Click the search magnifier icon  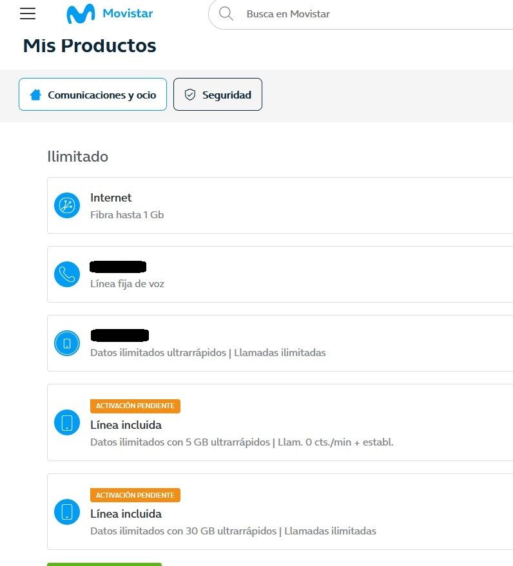(x=226, y=14)
